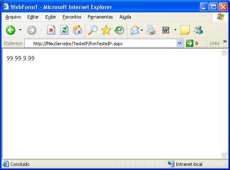Click the address field with frmTesteIP.aspx URL
Screen dimensions: 230x170
coord(100,44)
